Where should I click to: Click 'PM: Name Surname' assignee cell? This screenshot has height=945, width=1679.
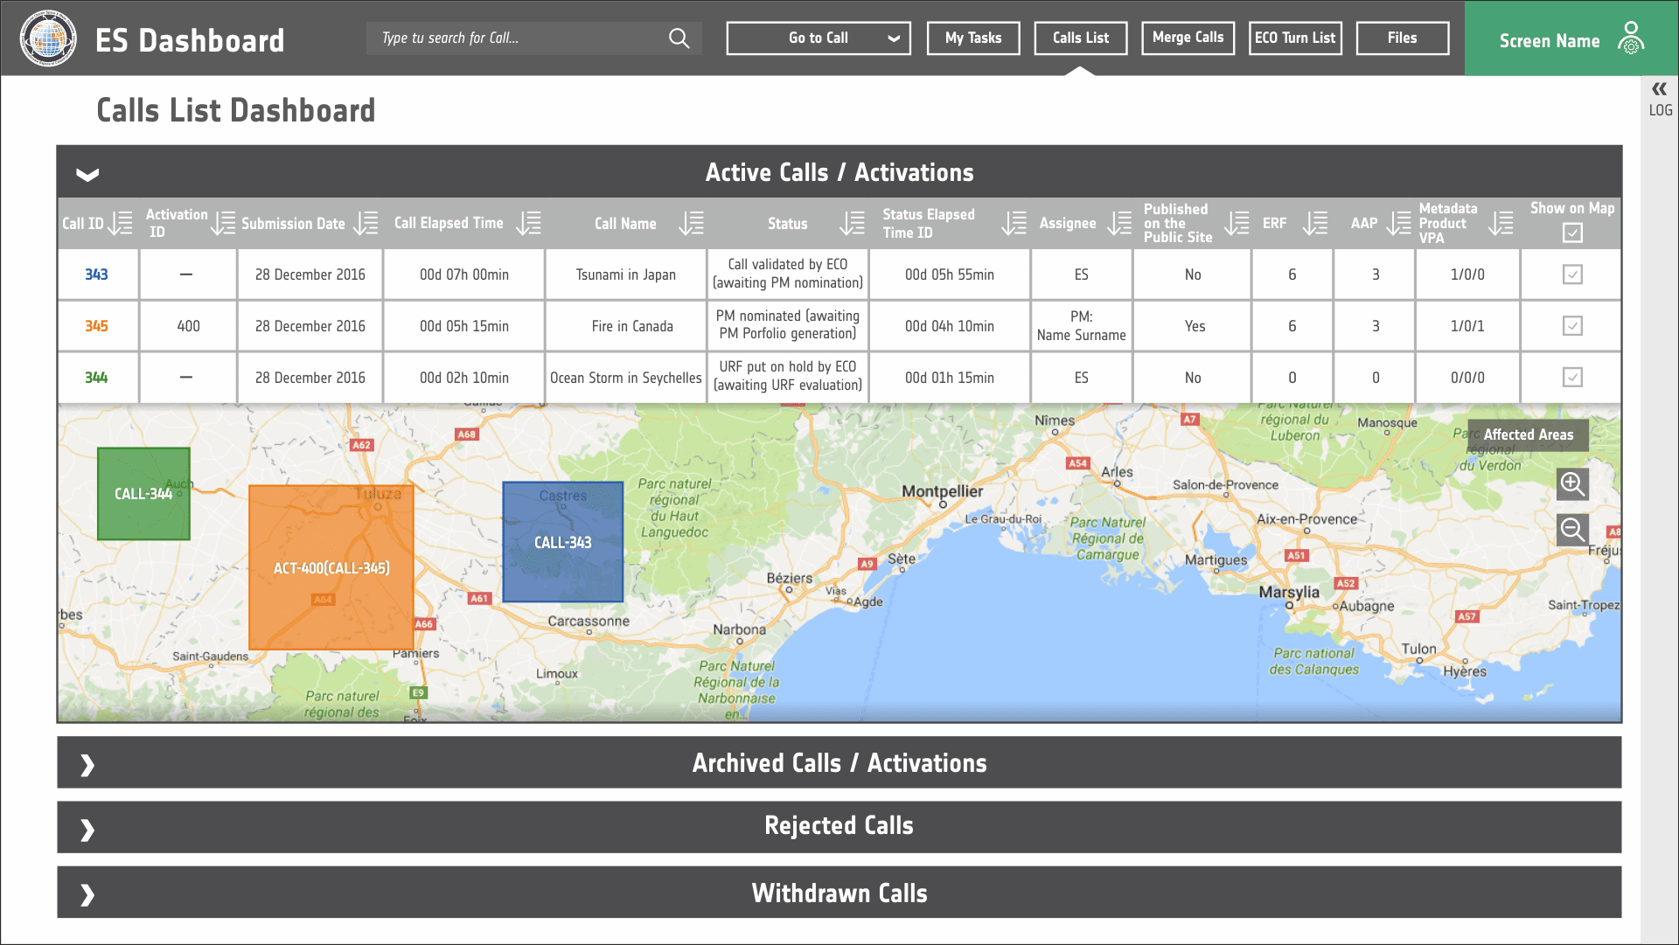pyautogui.click(x=1082, y=326)
